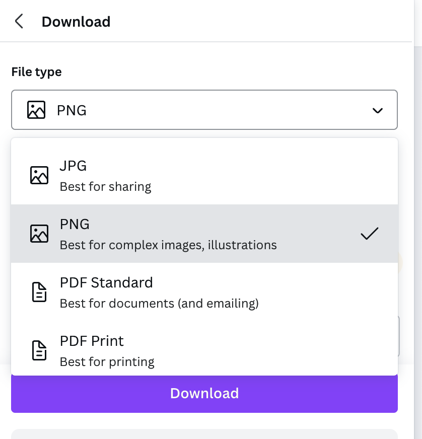Choose PNG from the file type list
422x439 pixels.
204,234
